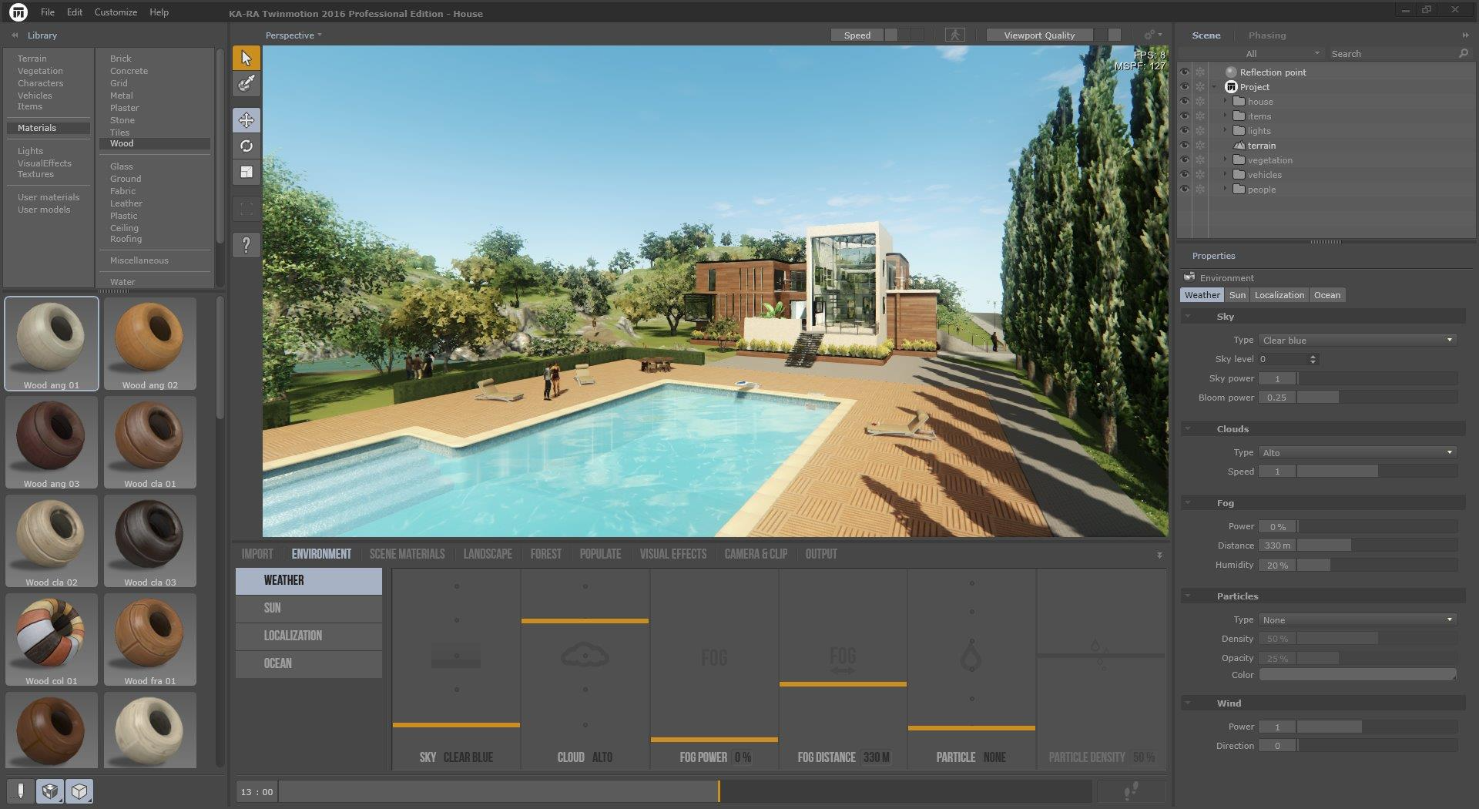Switch to the Landscape tab
Image resolution: width=1479 pixels, height=809 pixels.
pos(487,554)
